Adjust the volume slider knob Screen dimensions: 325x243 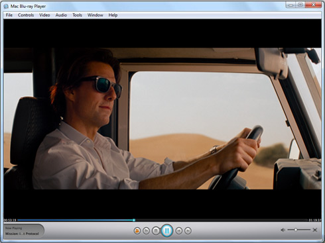pos(296,230)
